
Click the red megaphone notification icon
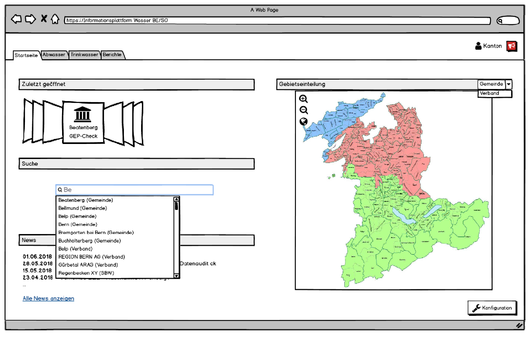coord(511,46)
